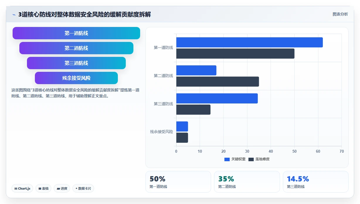
Task: Open the 50% 第一道防线 data card
Action: pyautogui.click(x=178, y=182)
